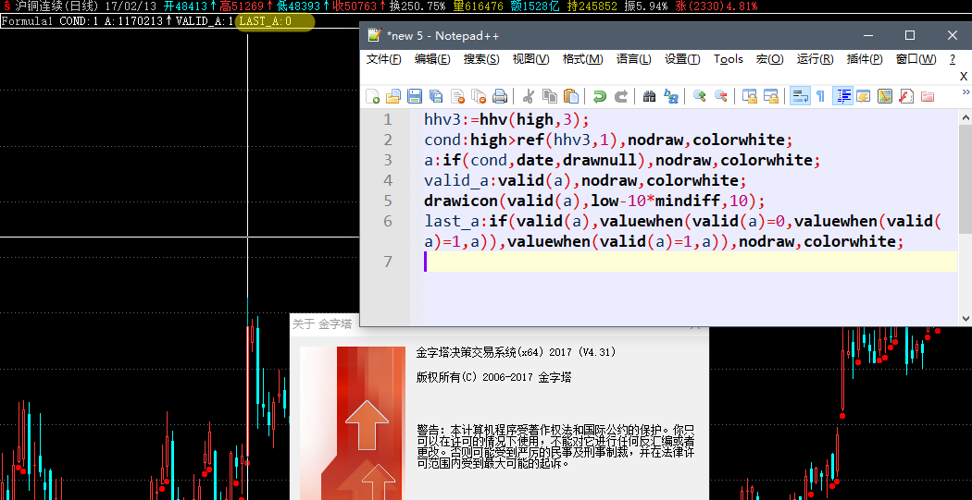The height and width of the screenshot is (500, 972).
Task: Toggle the Word wrap toolbar button
Action: (x=799, y=96)
